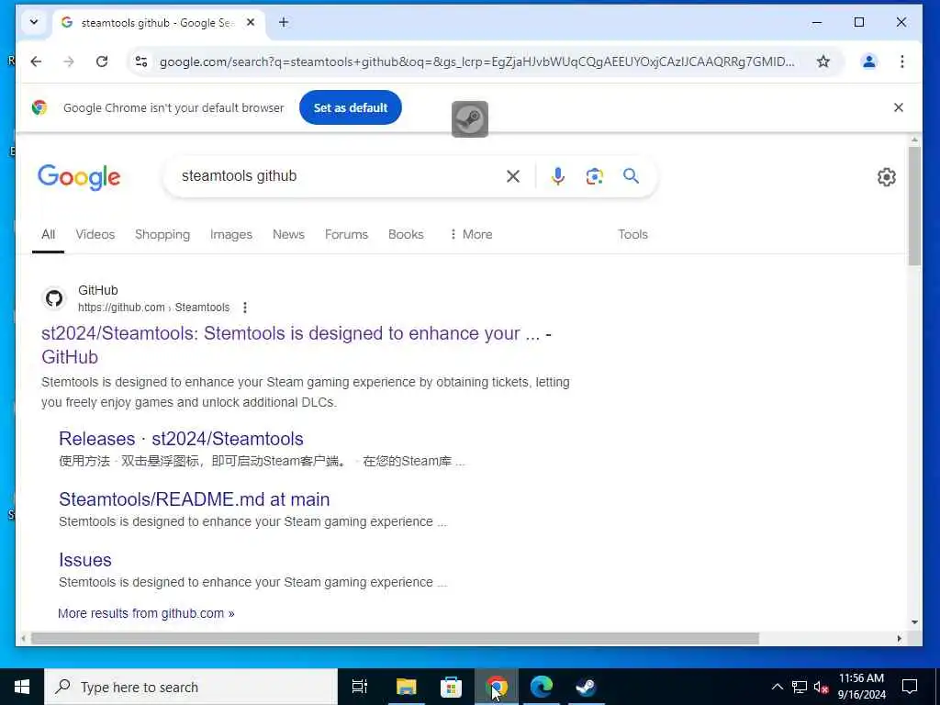Screen dimensions: 940x705
Task: Expand the More search filters menu
Action: tap(471, 234)
